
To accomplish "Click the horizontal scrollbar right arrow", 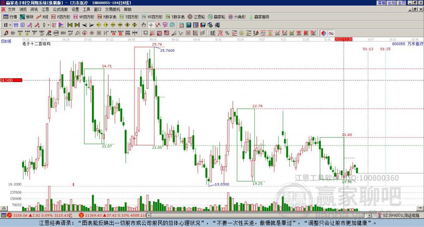I will [370, 215].
